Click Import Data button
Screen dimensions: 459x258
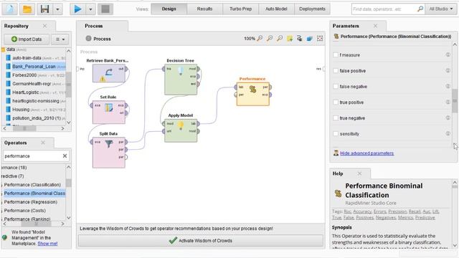tap(27, 39)
